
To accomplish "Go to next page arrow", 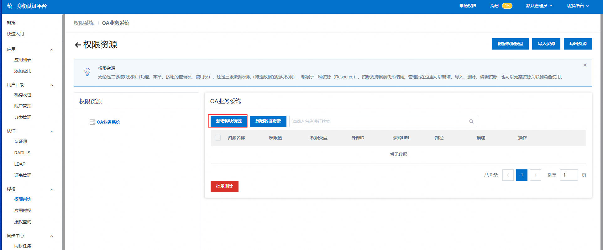I will point(535,175).
